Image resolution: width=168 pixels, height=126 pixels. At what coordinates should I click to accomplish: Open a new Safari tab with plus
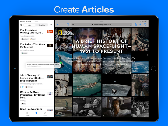[140, 25]
